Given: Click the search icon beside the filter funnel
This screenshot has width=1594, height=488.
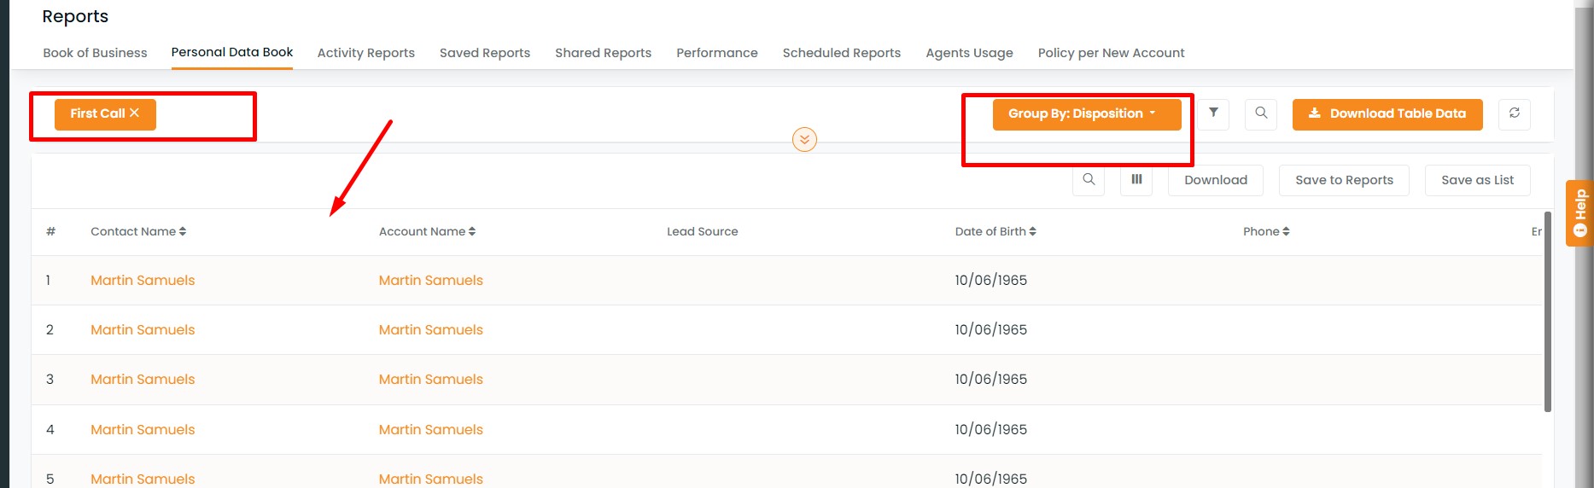Looking at the screenshot, I should pyautogui.click(x=1261, y=113).
